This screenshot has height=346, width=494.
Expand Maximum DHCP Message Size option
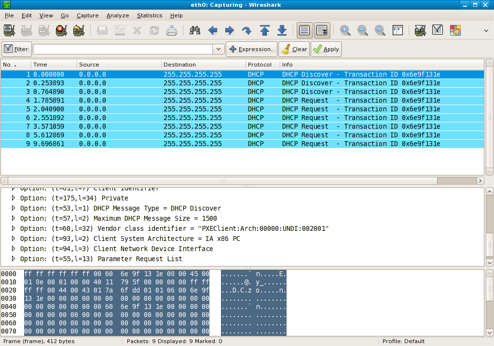pyautogui.click(x=13, y=218)
